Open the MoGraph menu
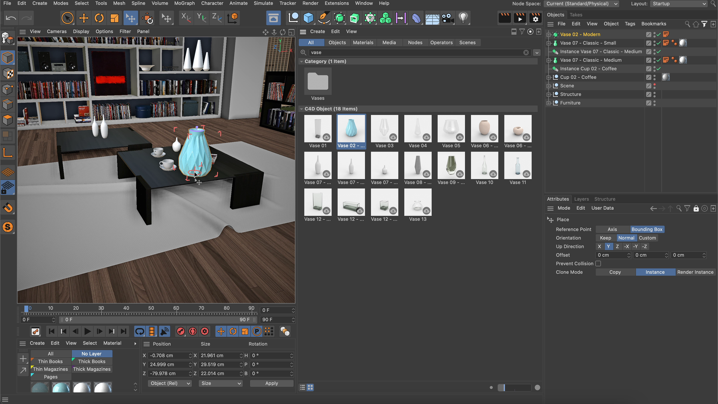 [x=184, y=3]
